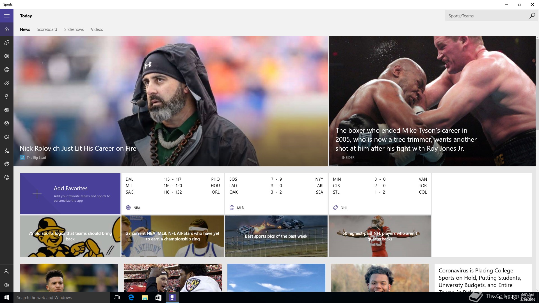Click the taskbar clock showing 9:59 AM
The width and height of the screenshot is (539, 303).
527,297
